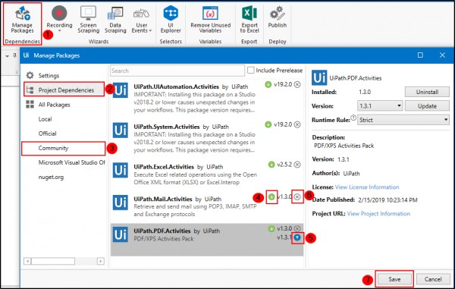Click the Publish ribbon icon
The height and width of the screenshot is (289, 455).
click(277, 17)
